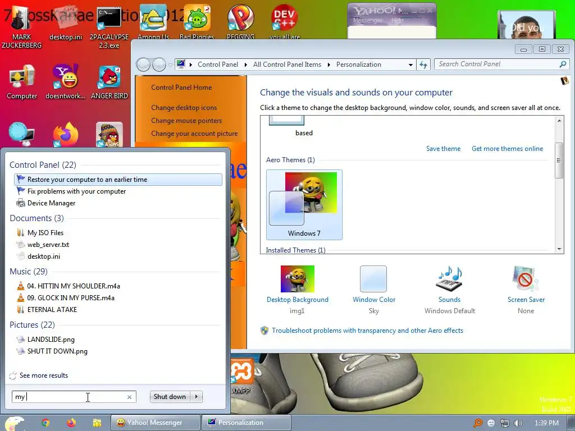Switch to Personalization taskbar button
This screenshot has width=575, height=431.
[247, 423]
